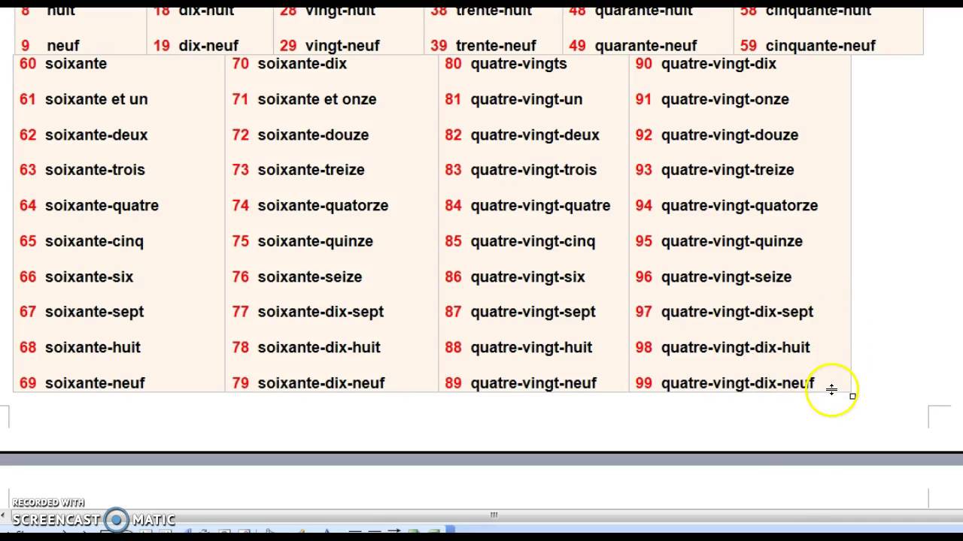Click the red number 73

tap(240, 170)
